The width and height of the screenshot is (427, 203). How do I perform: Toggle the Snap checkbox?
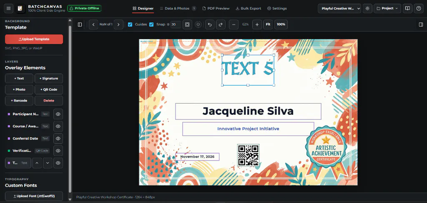[151, 25]
